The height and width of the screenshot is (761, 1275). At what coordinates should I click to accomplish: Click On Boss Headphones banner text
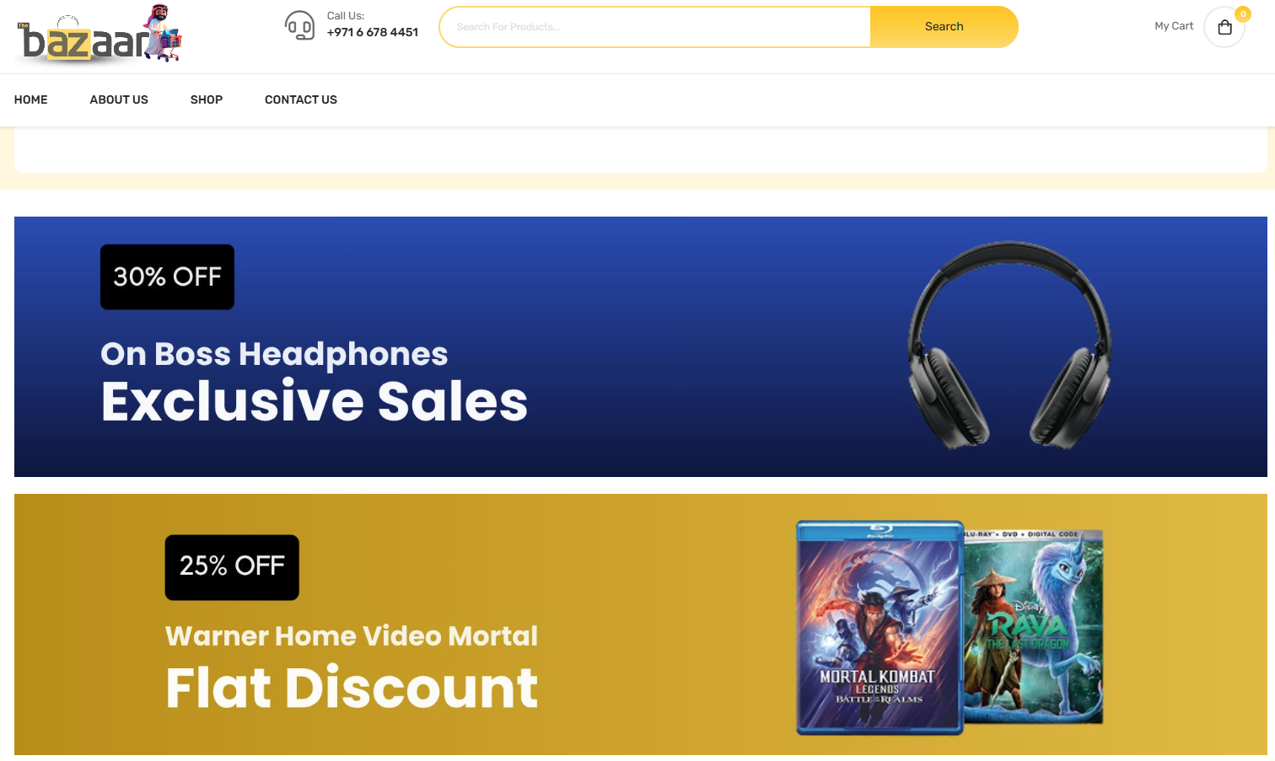(x=274, y=354)
